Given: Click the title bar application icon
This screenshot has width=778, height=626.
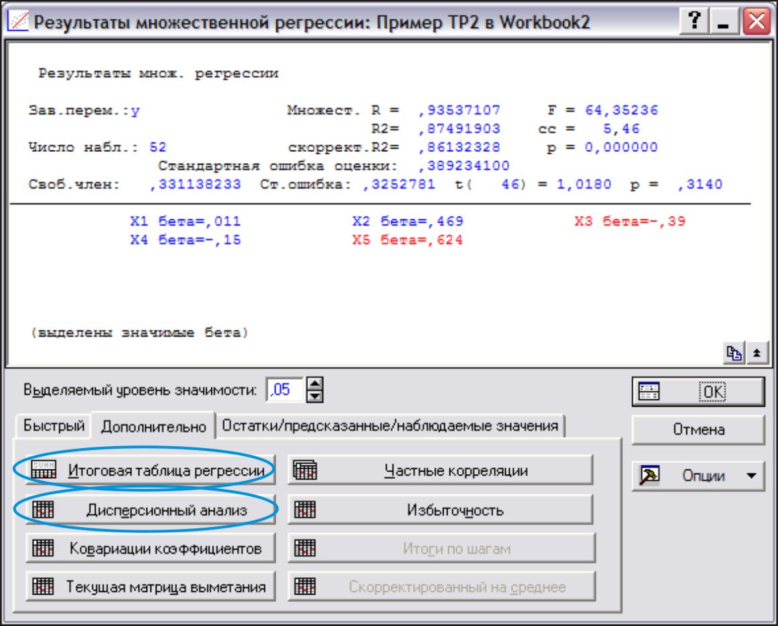Looking at the screenshot, I should (x=18, y=22).
